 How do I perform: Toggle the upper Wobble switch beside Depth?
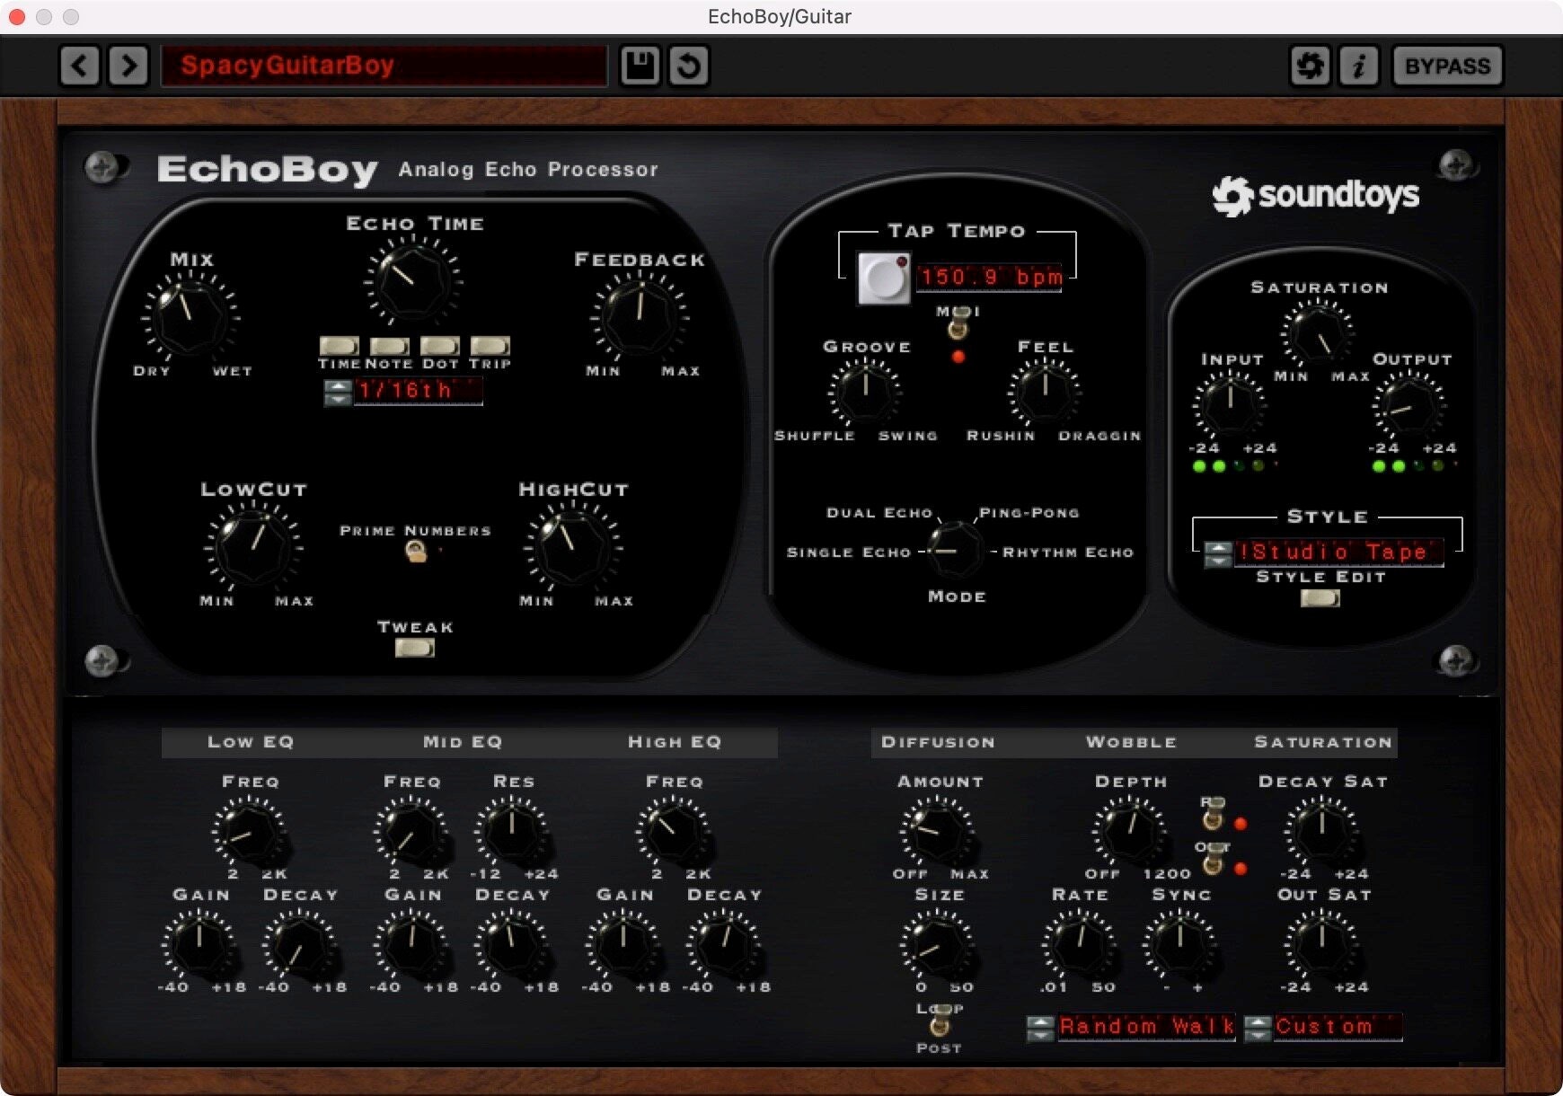coord(1213,813)
